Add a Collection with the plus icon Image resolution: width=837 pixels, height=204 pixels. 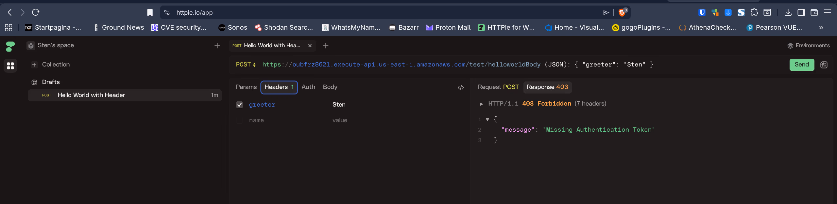(x=34, y=65)
